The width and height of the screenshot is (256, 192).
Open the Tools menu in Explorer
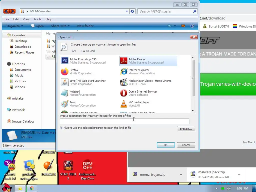coord(37,19)
